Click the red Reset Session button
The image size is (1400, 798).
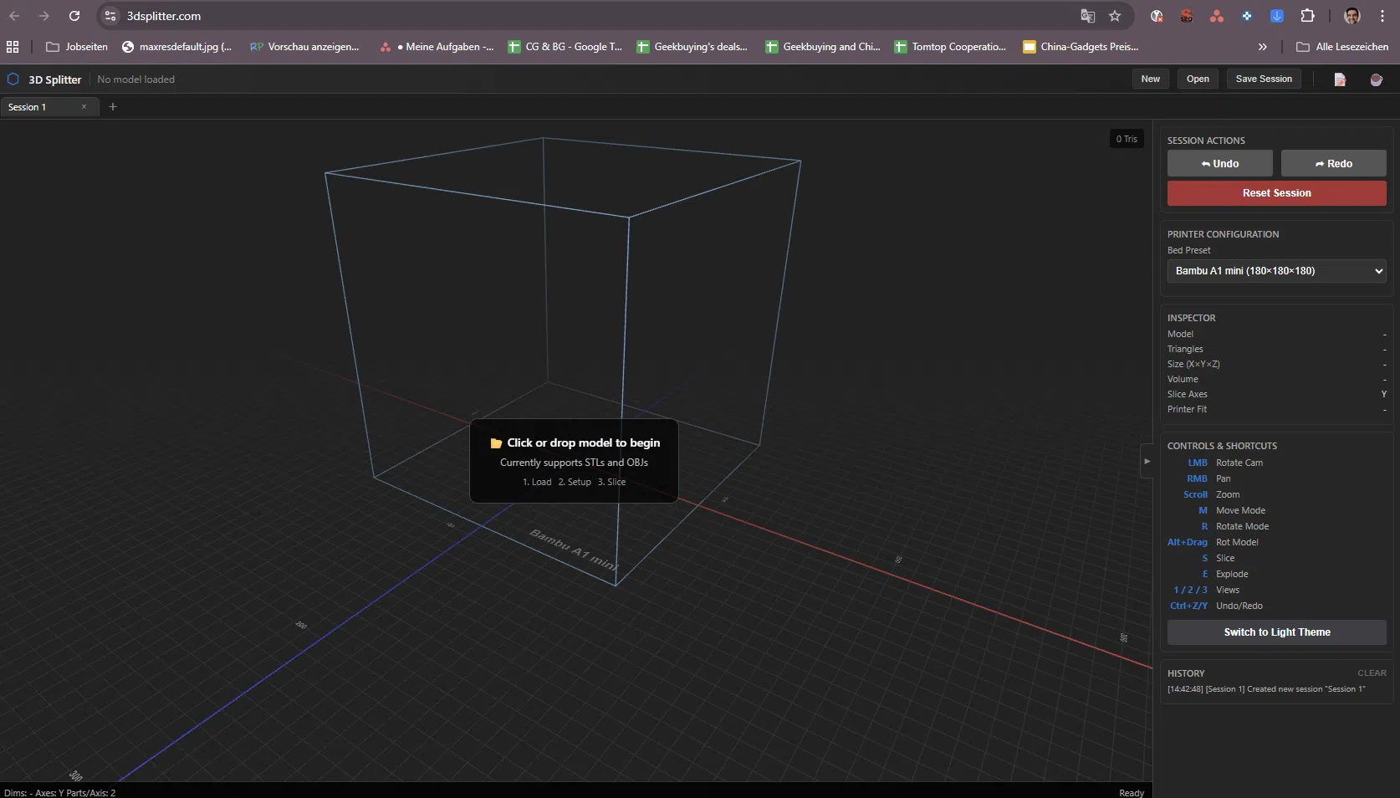tap(1276, 193)
